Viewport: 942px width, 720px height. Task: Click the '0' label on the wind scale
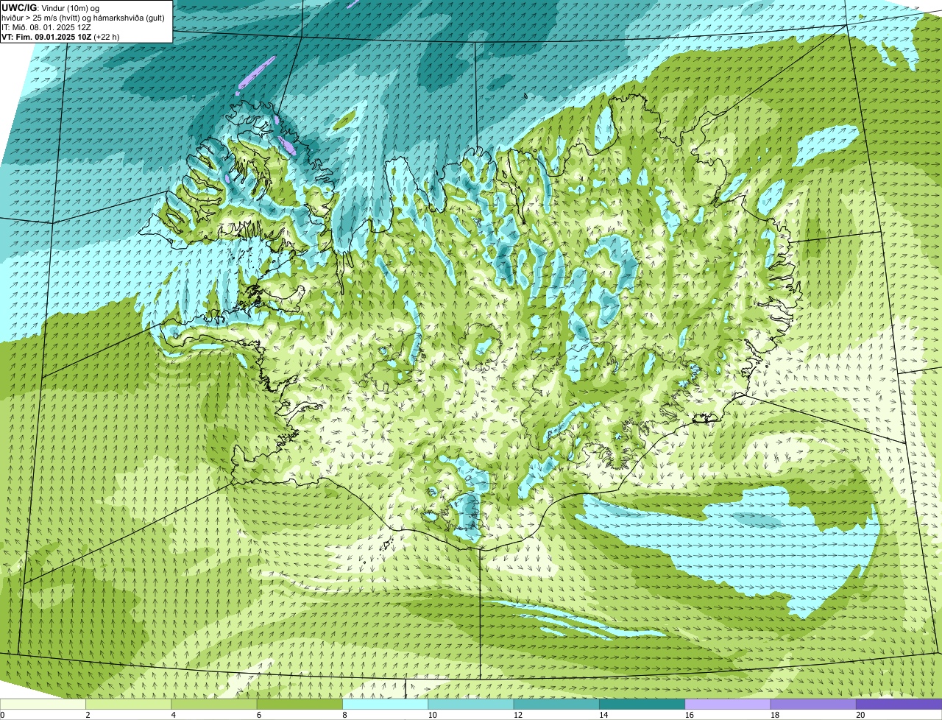pyautogui.click(x=3, y=715)
